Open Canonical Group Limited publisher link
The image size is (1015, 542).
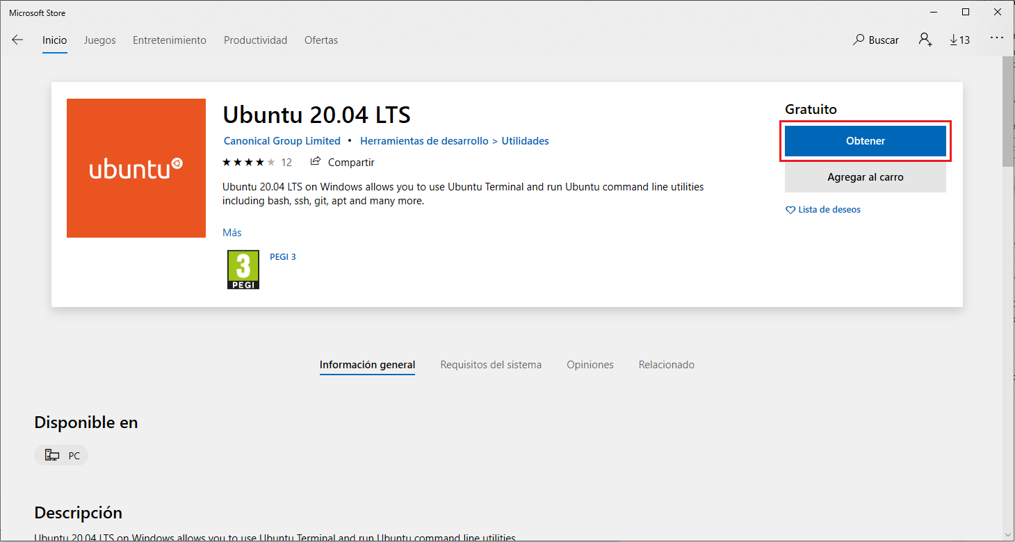pyautogui.click(x=282, y=141)
